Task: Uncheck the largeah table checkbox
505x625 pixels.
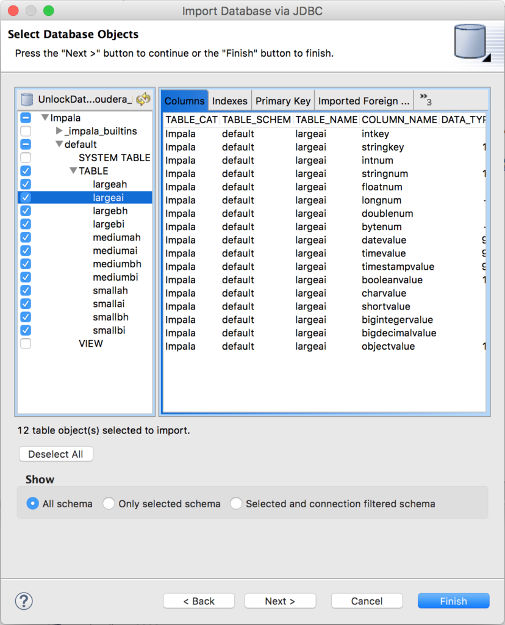Action: coord(26,184)
